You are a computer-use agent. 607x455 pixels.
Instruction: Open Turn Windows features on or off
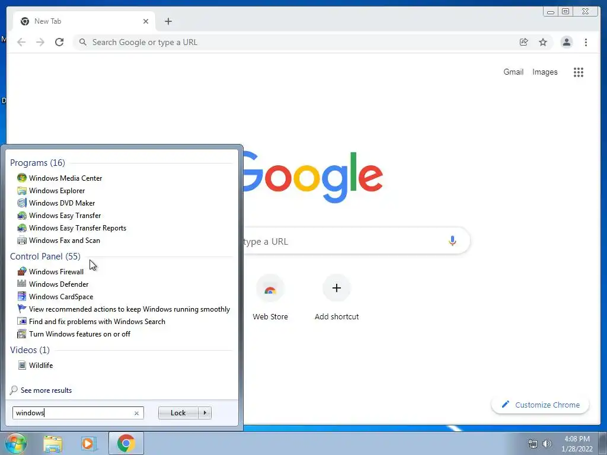[79, 334]
